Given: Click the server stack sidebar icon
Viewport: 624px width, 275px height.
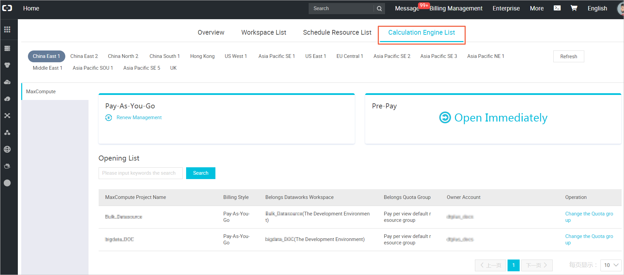Looking at the screenshot, I should (7, 48).
